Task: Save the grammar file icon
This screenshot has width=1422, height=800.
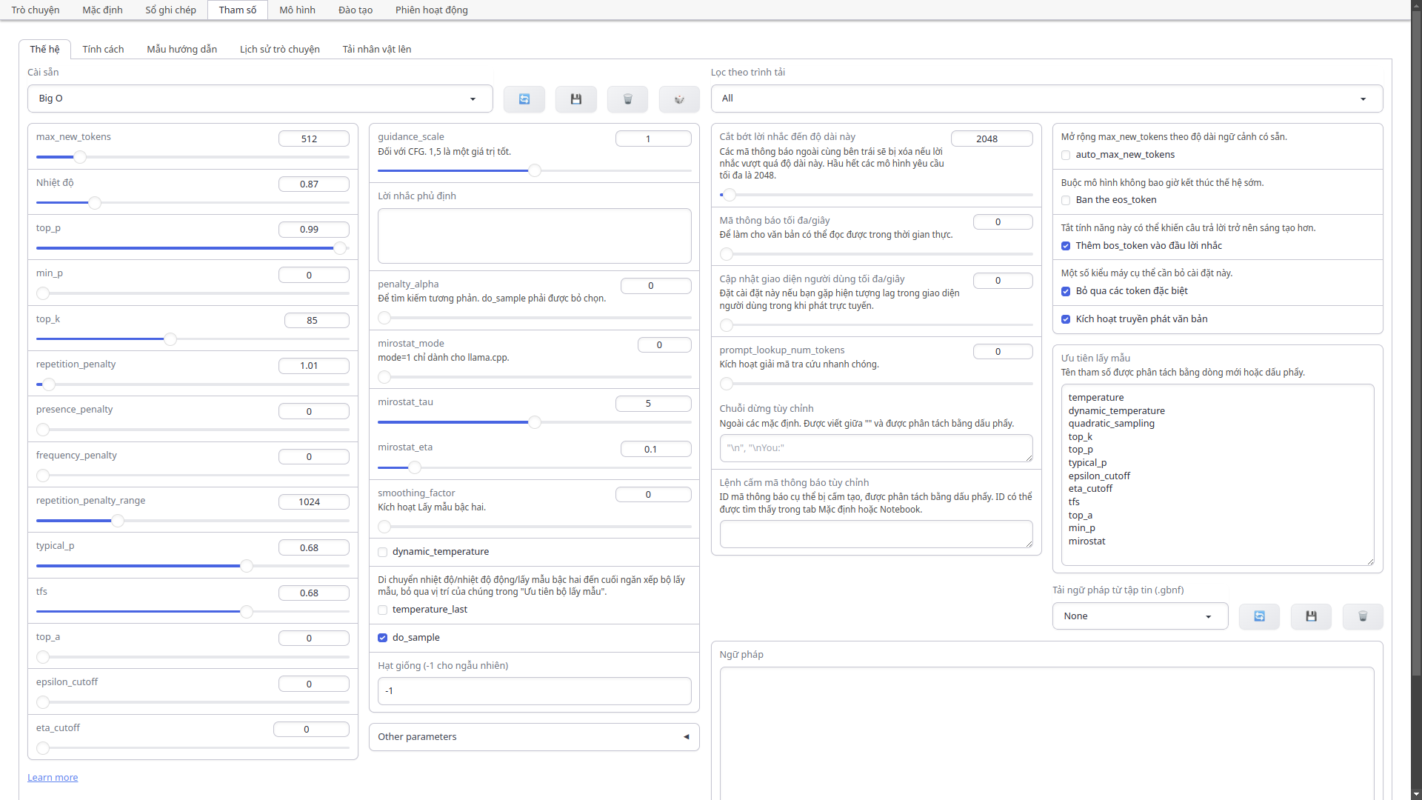Action: (1311, 616)
